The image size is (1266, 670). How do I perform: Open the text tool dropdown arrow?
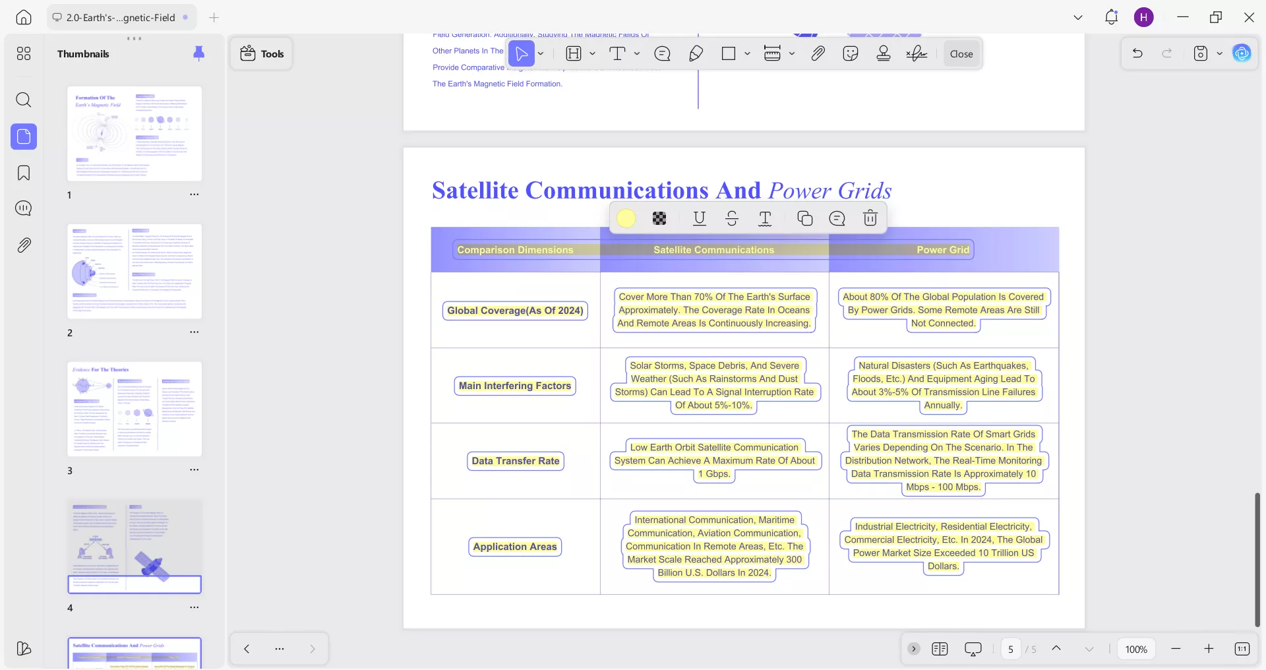click(637, 54)
